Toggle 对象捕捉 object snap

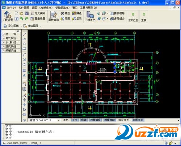click(95, 120)
